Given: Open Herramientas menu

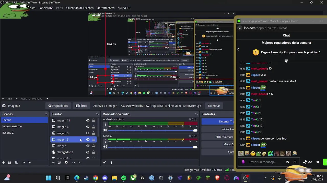Looking at the screenshot, I should tap(106, 8).
